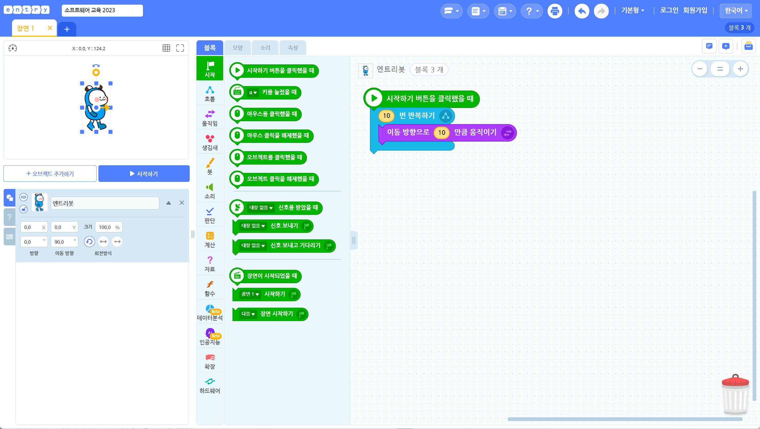Click the print icon in top toolbar

(555, 11)
